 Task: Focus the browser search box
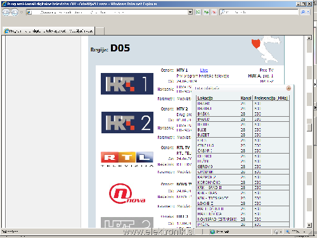pos(259,12)
